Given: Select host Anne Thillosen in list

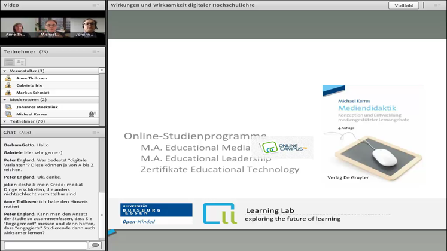Looking at the screenshot, I should [32, 78].
